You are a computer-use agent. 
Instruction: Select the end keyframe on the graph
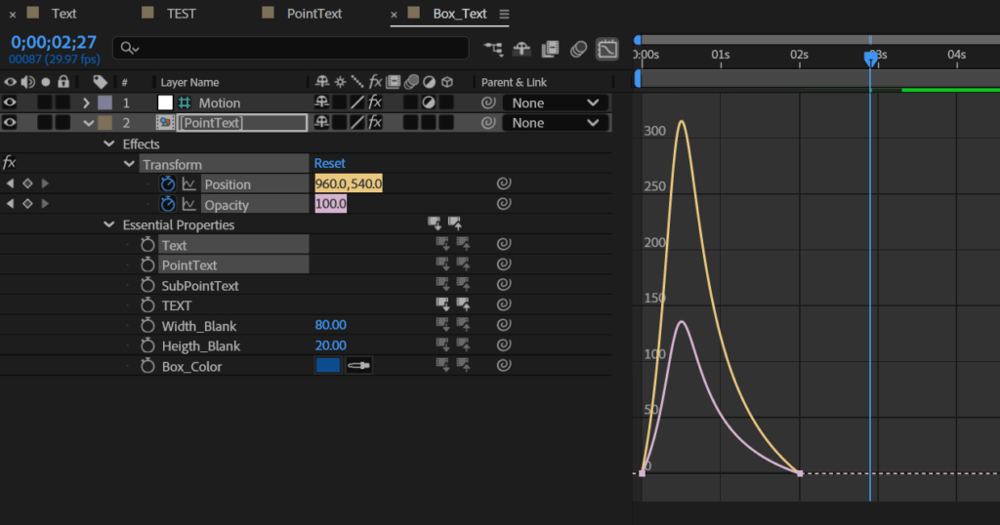click(800, 473)
